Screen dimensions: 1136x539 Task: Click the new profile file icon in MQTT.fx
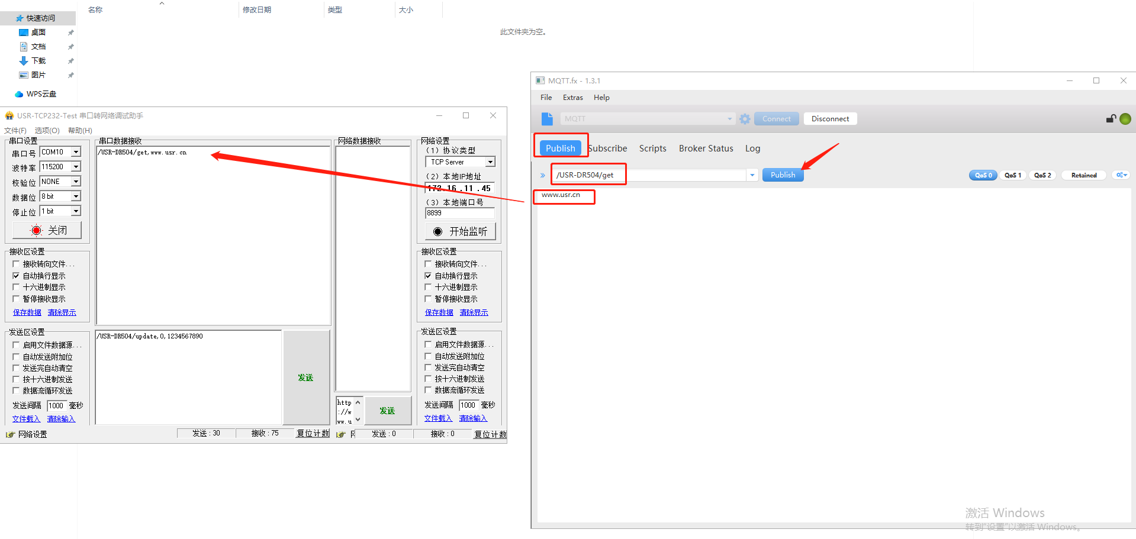point(547,119)
